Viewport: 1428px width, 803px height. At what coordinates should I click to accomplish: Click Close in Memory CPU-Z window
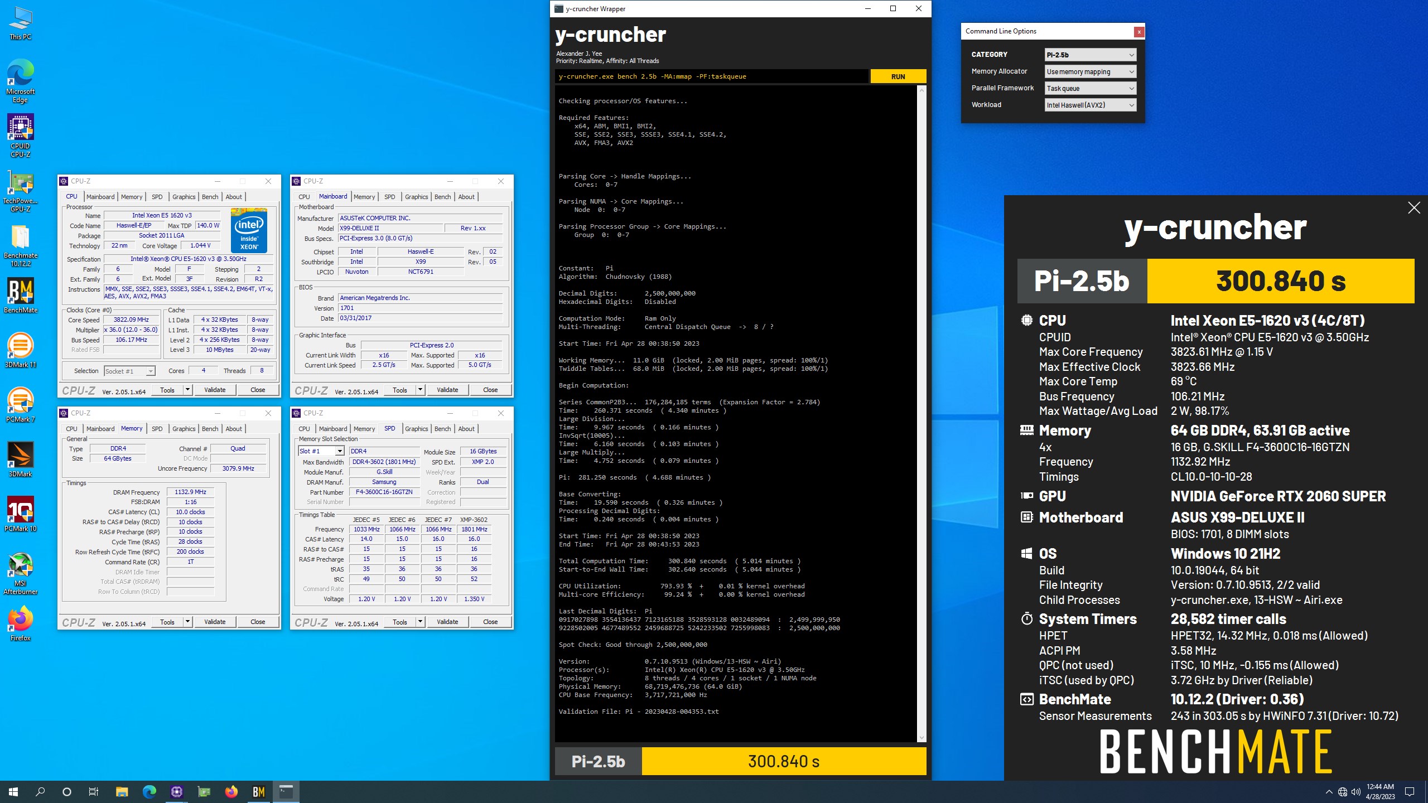[258, 622]
